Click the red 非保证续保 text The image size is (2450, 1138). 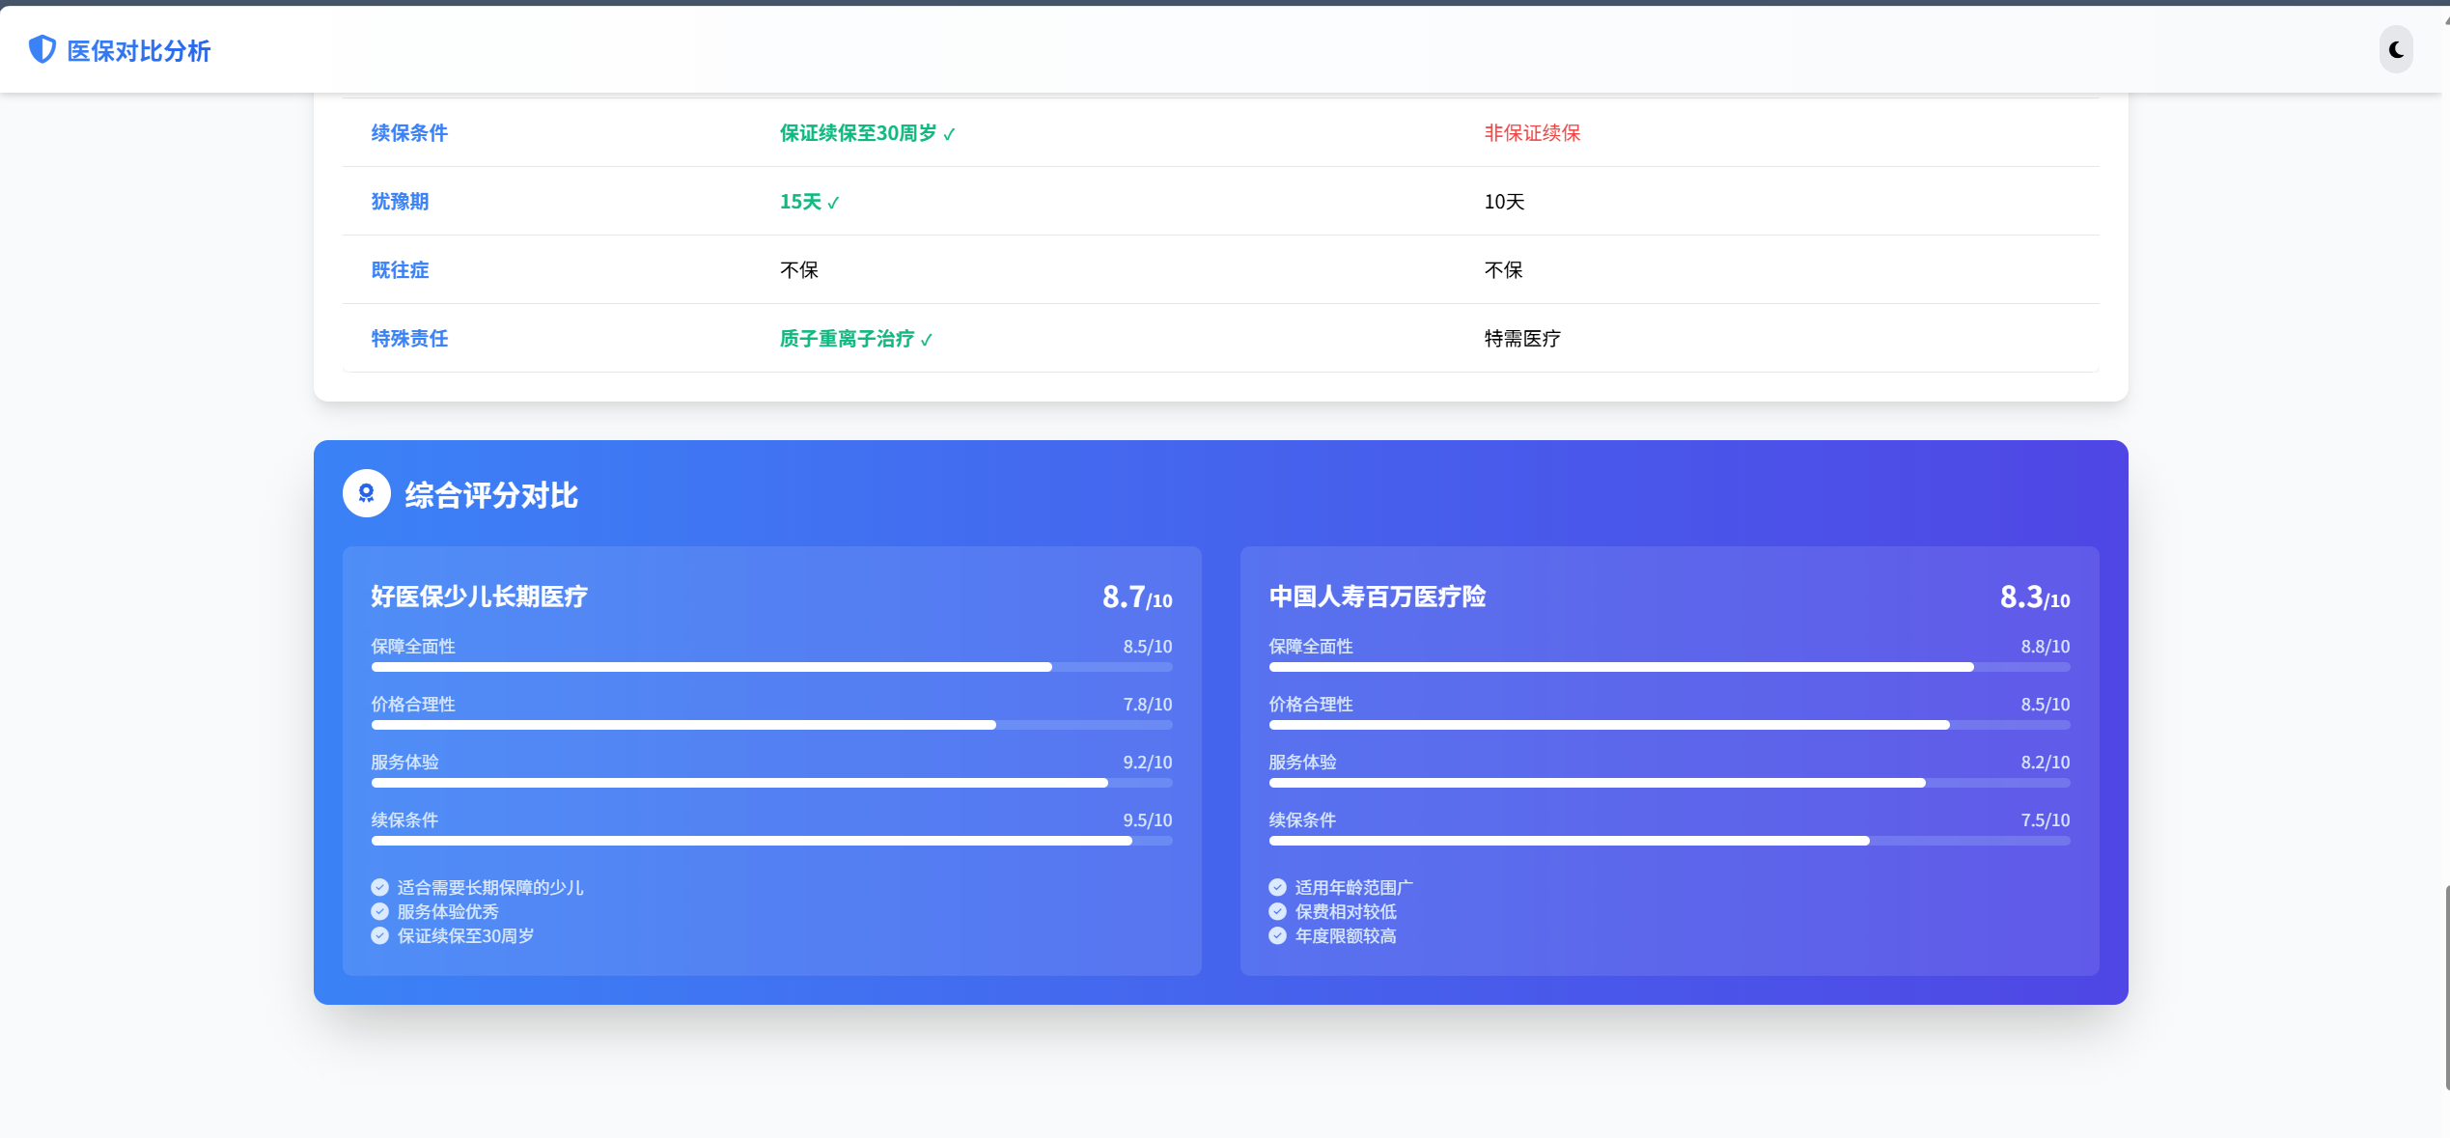click(x=1532, y=133)
